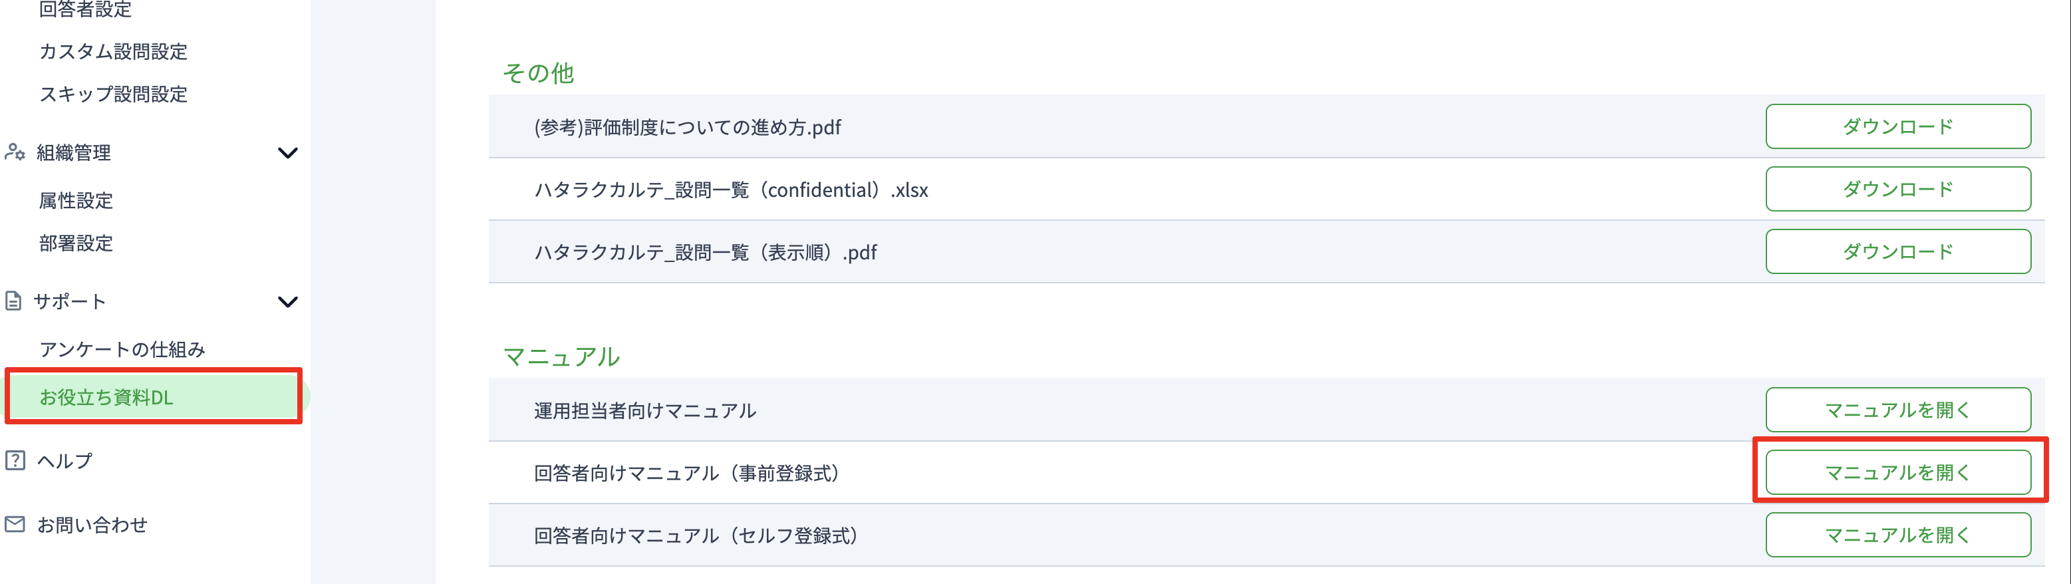Open カスタム設問設定 in sidebar
Screen dimensions: 2071x584
tap(113, 51)
